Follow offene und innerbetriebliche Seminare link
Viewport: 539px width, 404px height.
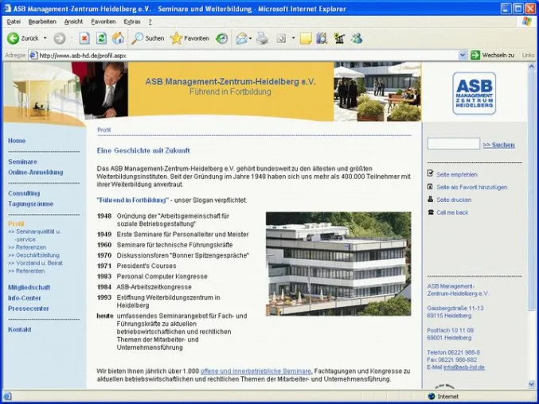(x=256, y=371)
